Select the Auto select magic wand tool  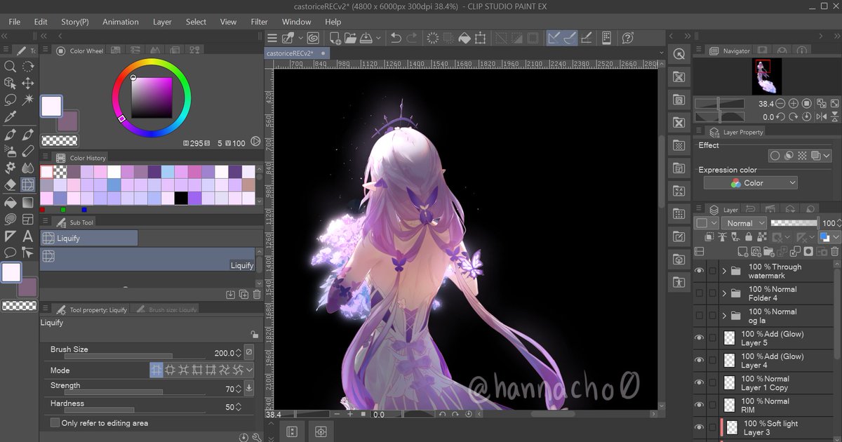28,100
